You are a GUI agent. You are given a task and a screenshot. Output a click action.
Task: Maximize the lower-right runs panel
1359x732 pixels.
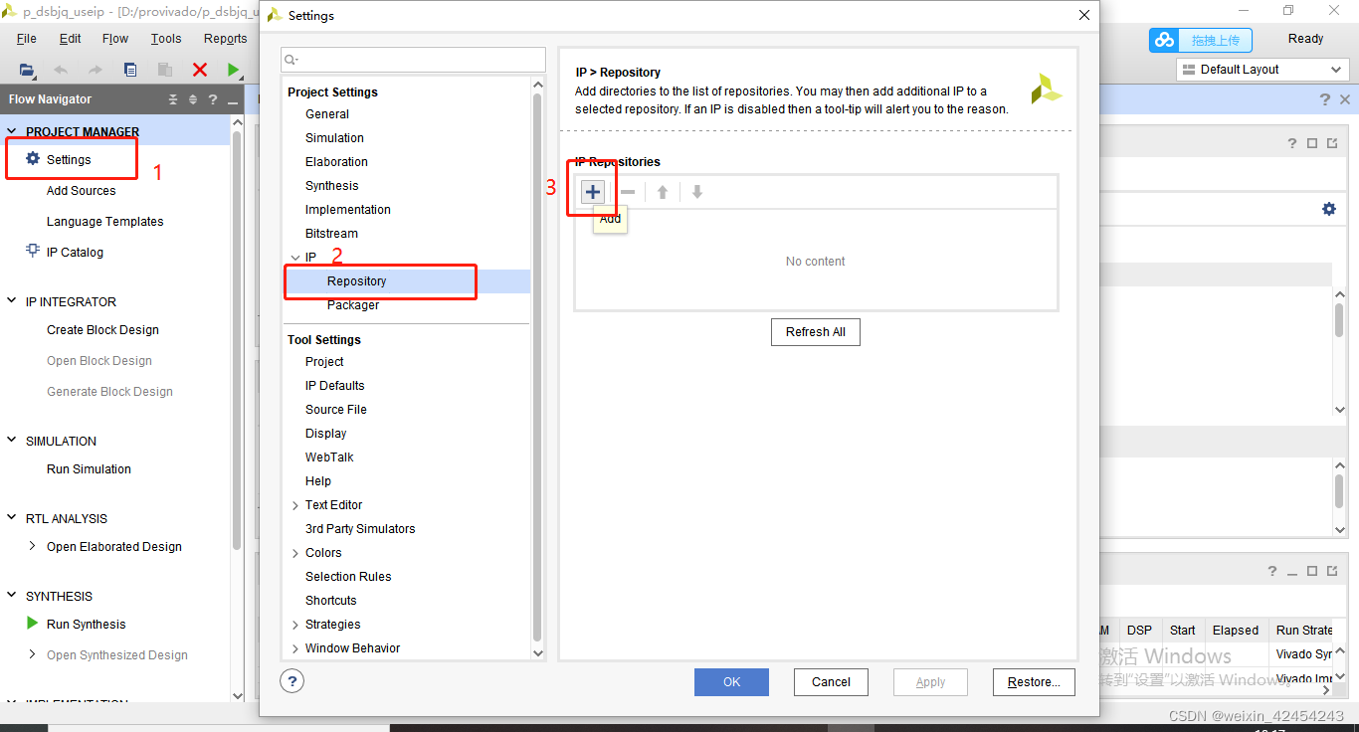pyautogui.click(x=1312, y=571)
